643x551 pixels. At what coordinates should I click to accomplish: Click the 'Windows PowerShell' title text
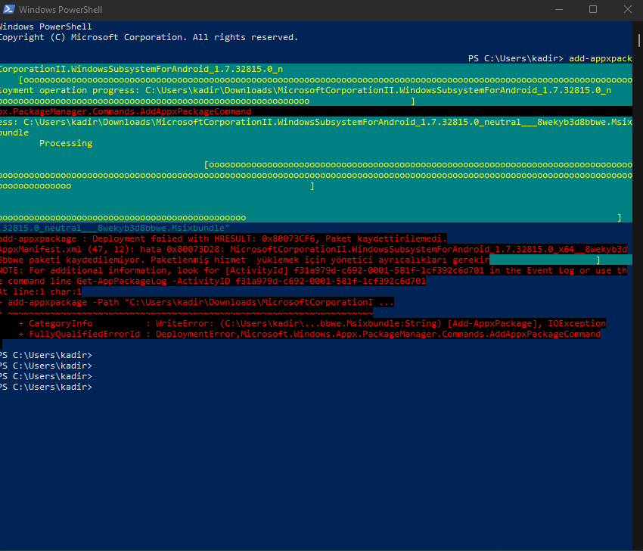[x=61, y=9]
